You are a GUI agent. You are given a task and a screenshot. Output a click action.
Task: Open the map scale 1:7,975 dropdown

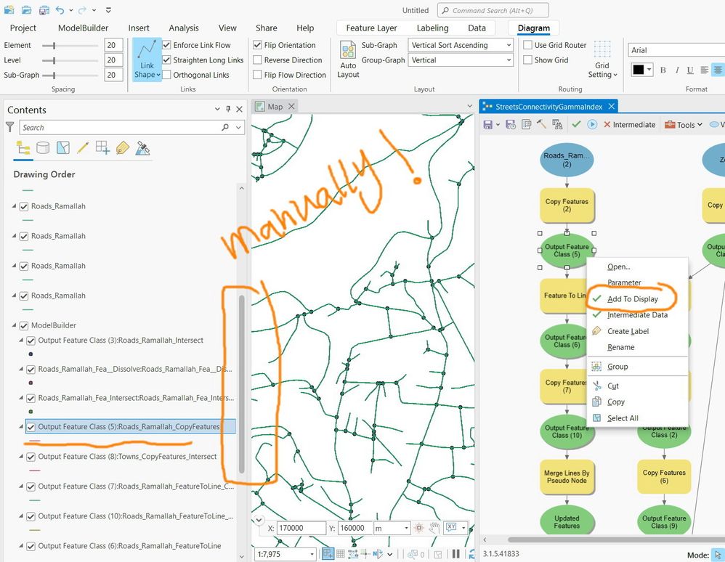pos(312,554)
